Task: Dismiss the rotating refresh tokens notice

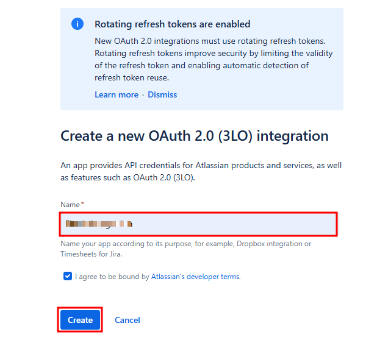Action: 162,94
